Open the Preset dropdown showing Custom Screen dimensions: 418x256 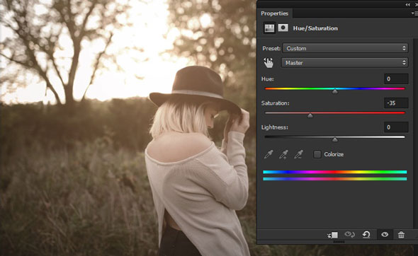coord(345,48)
